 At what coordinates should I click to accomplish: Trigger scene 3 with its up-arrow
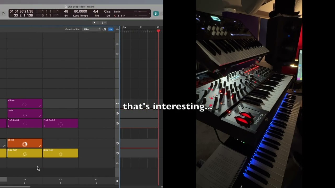(x=25, y=179)
